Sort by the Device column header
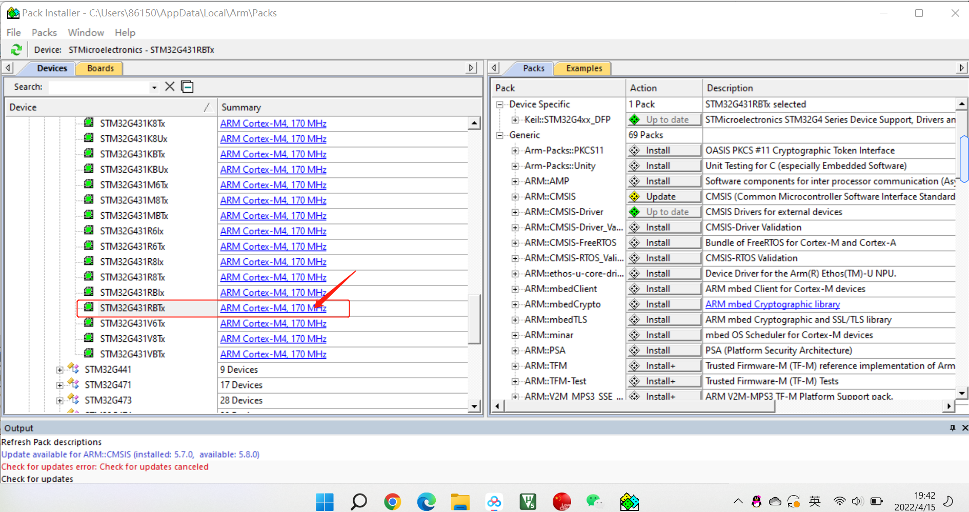 click(x=110, y=107)
